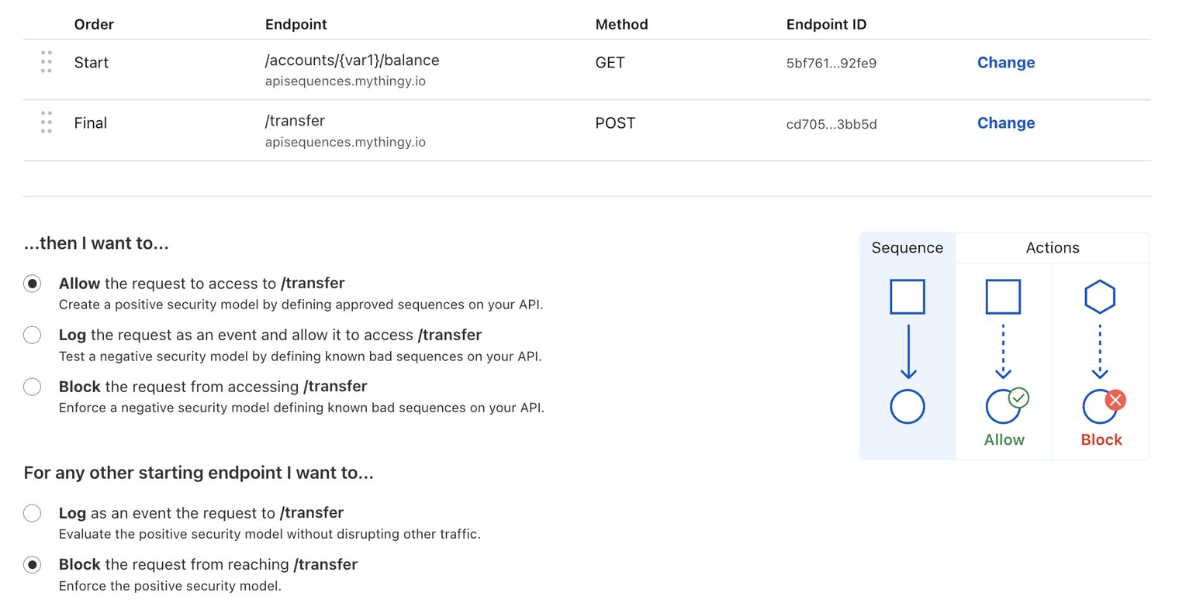Viewport: 1179px width, 613px height.
Task: Change the Start endpoint
Action: click(1005, 63)
